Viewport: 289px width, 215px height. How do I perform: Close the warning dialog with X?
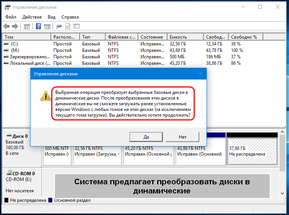click(x=201, y=74)
